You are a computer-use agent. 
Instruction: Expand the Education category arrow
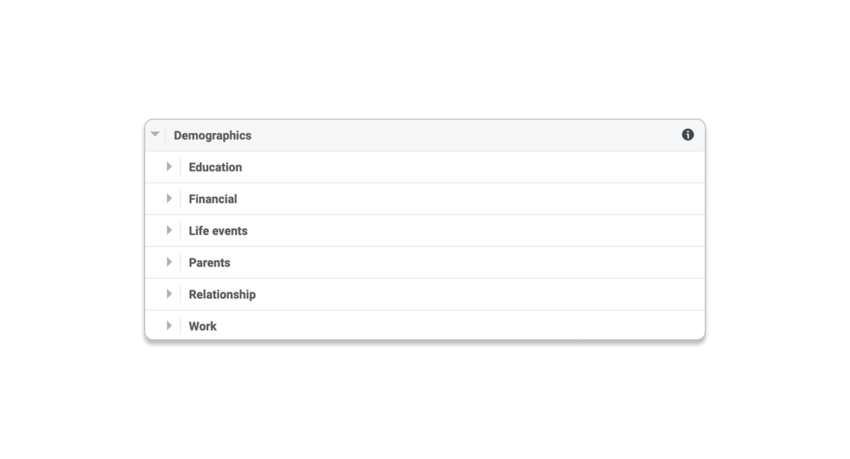point(169,166)
